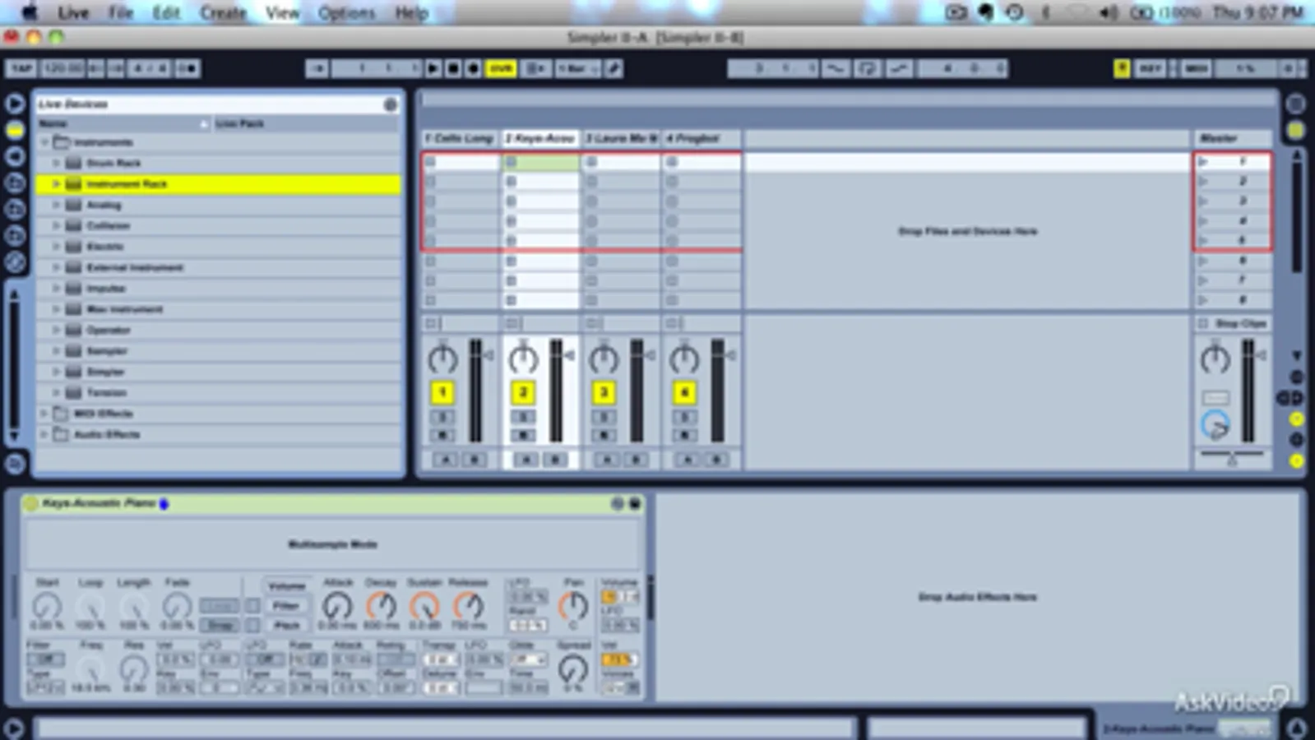Expand the Instrument Rack entry

tap(56, 184)
